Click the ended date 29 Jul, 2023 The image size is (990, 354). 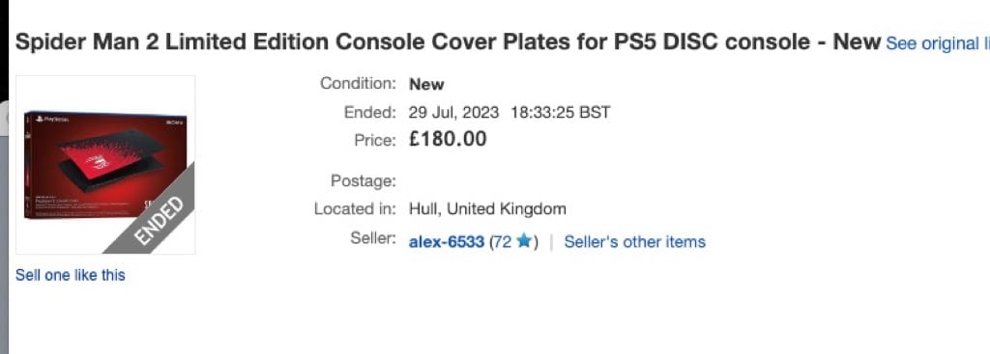coord(453,113)
